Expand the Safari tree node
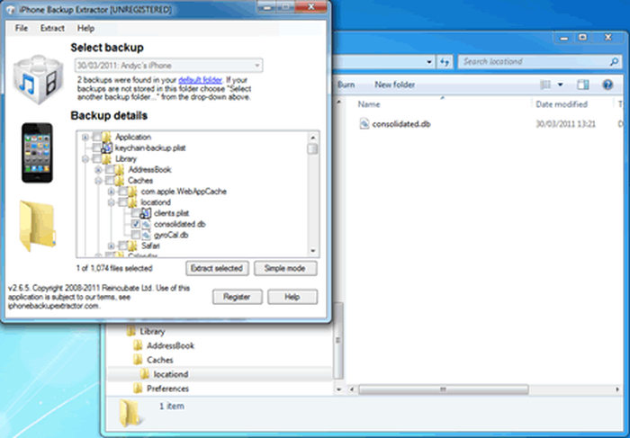630x438 pixels. pos(112,246)
